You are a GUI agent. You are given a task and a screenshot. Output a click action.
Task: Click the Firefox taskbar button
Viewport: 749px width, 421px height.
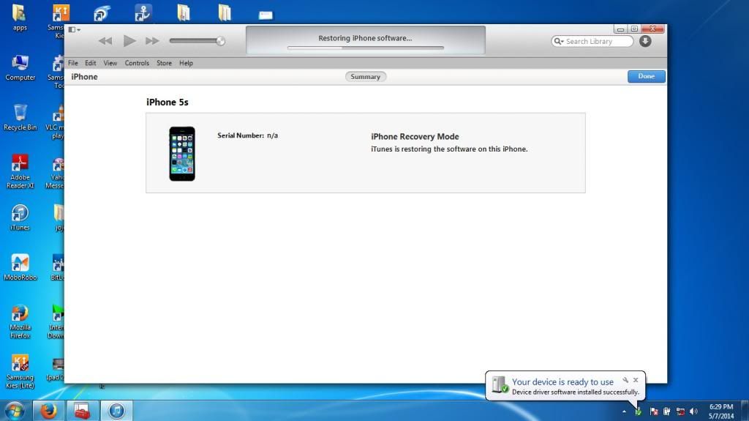click(x=48, y=411)
